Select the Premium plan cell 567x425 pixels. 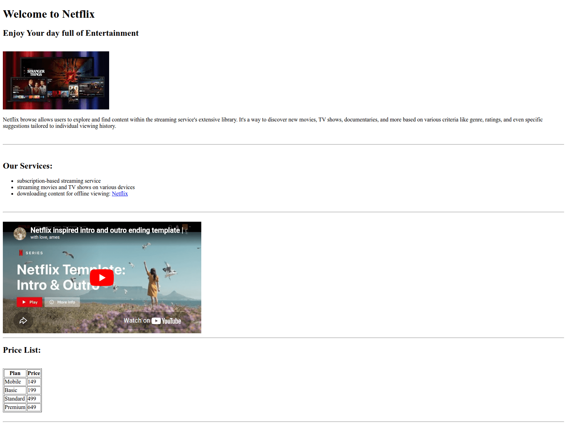pos(15,407)
